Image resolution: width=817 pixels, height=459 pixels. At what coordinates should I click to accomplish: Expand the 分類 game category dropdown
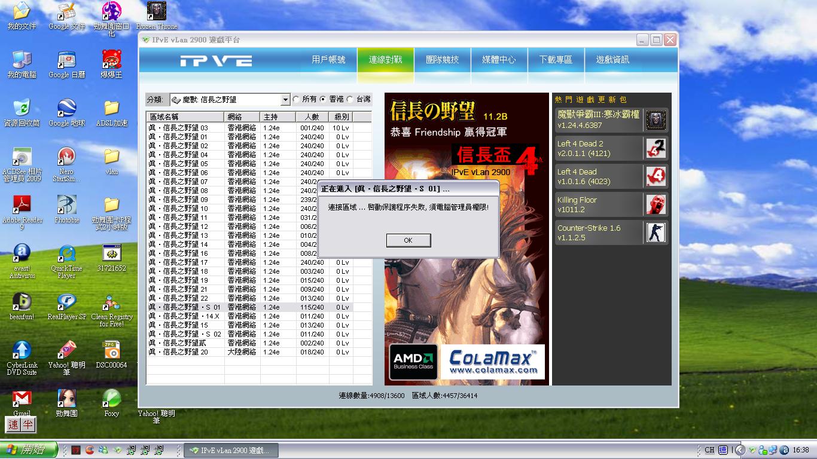[285, 100]
